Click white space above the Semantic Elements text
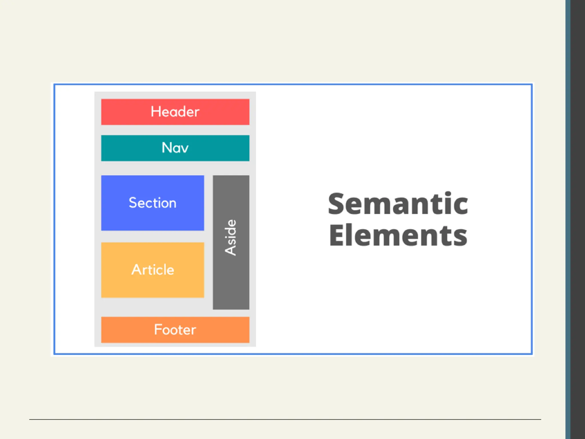 [398, 137]
